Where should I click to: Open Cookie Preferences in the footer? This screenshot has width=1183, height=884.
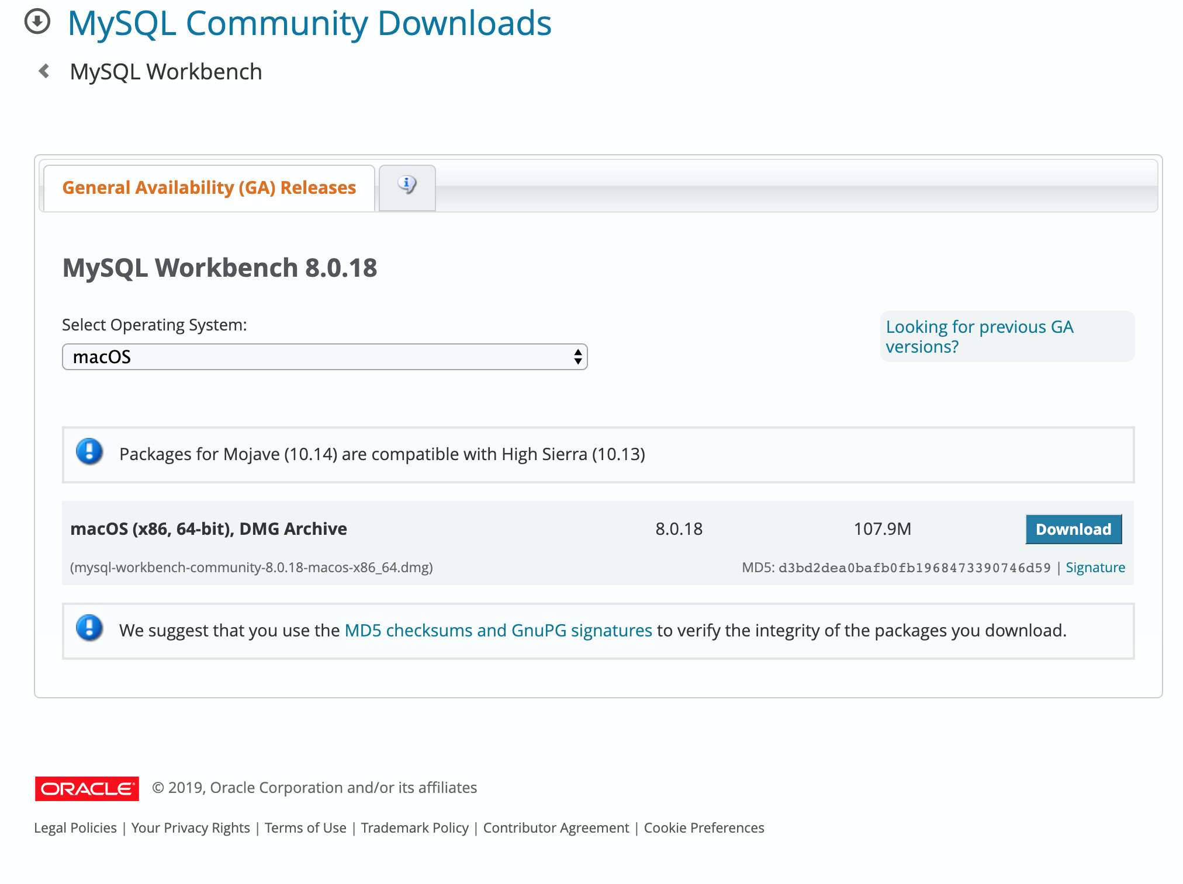[704, 828]
